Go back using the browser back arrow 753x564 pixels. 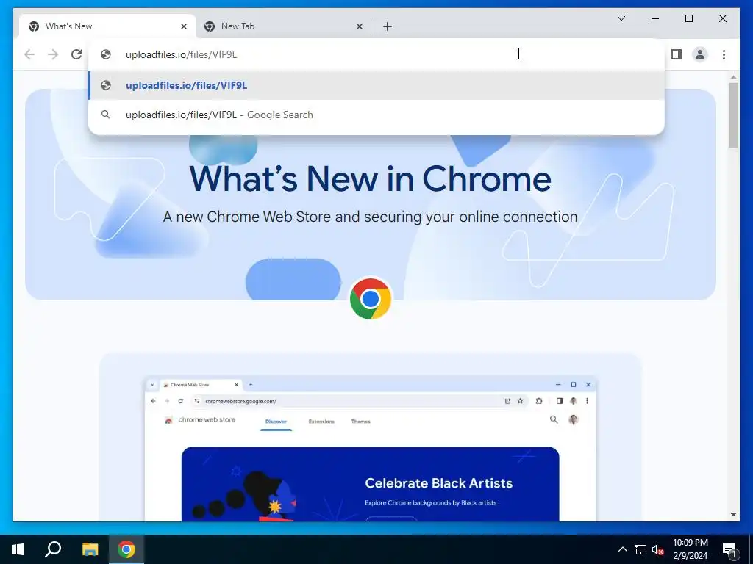click(x=29, y=54)
